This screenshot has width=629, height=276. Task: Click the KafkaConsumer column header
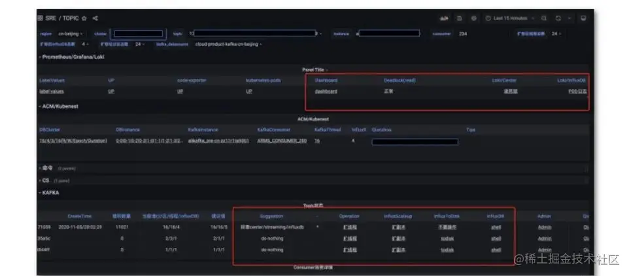point(274,130)
